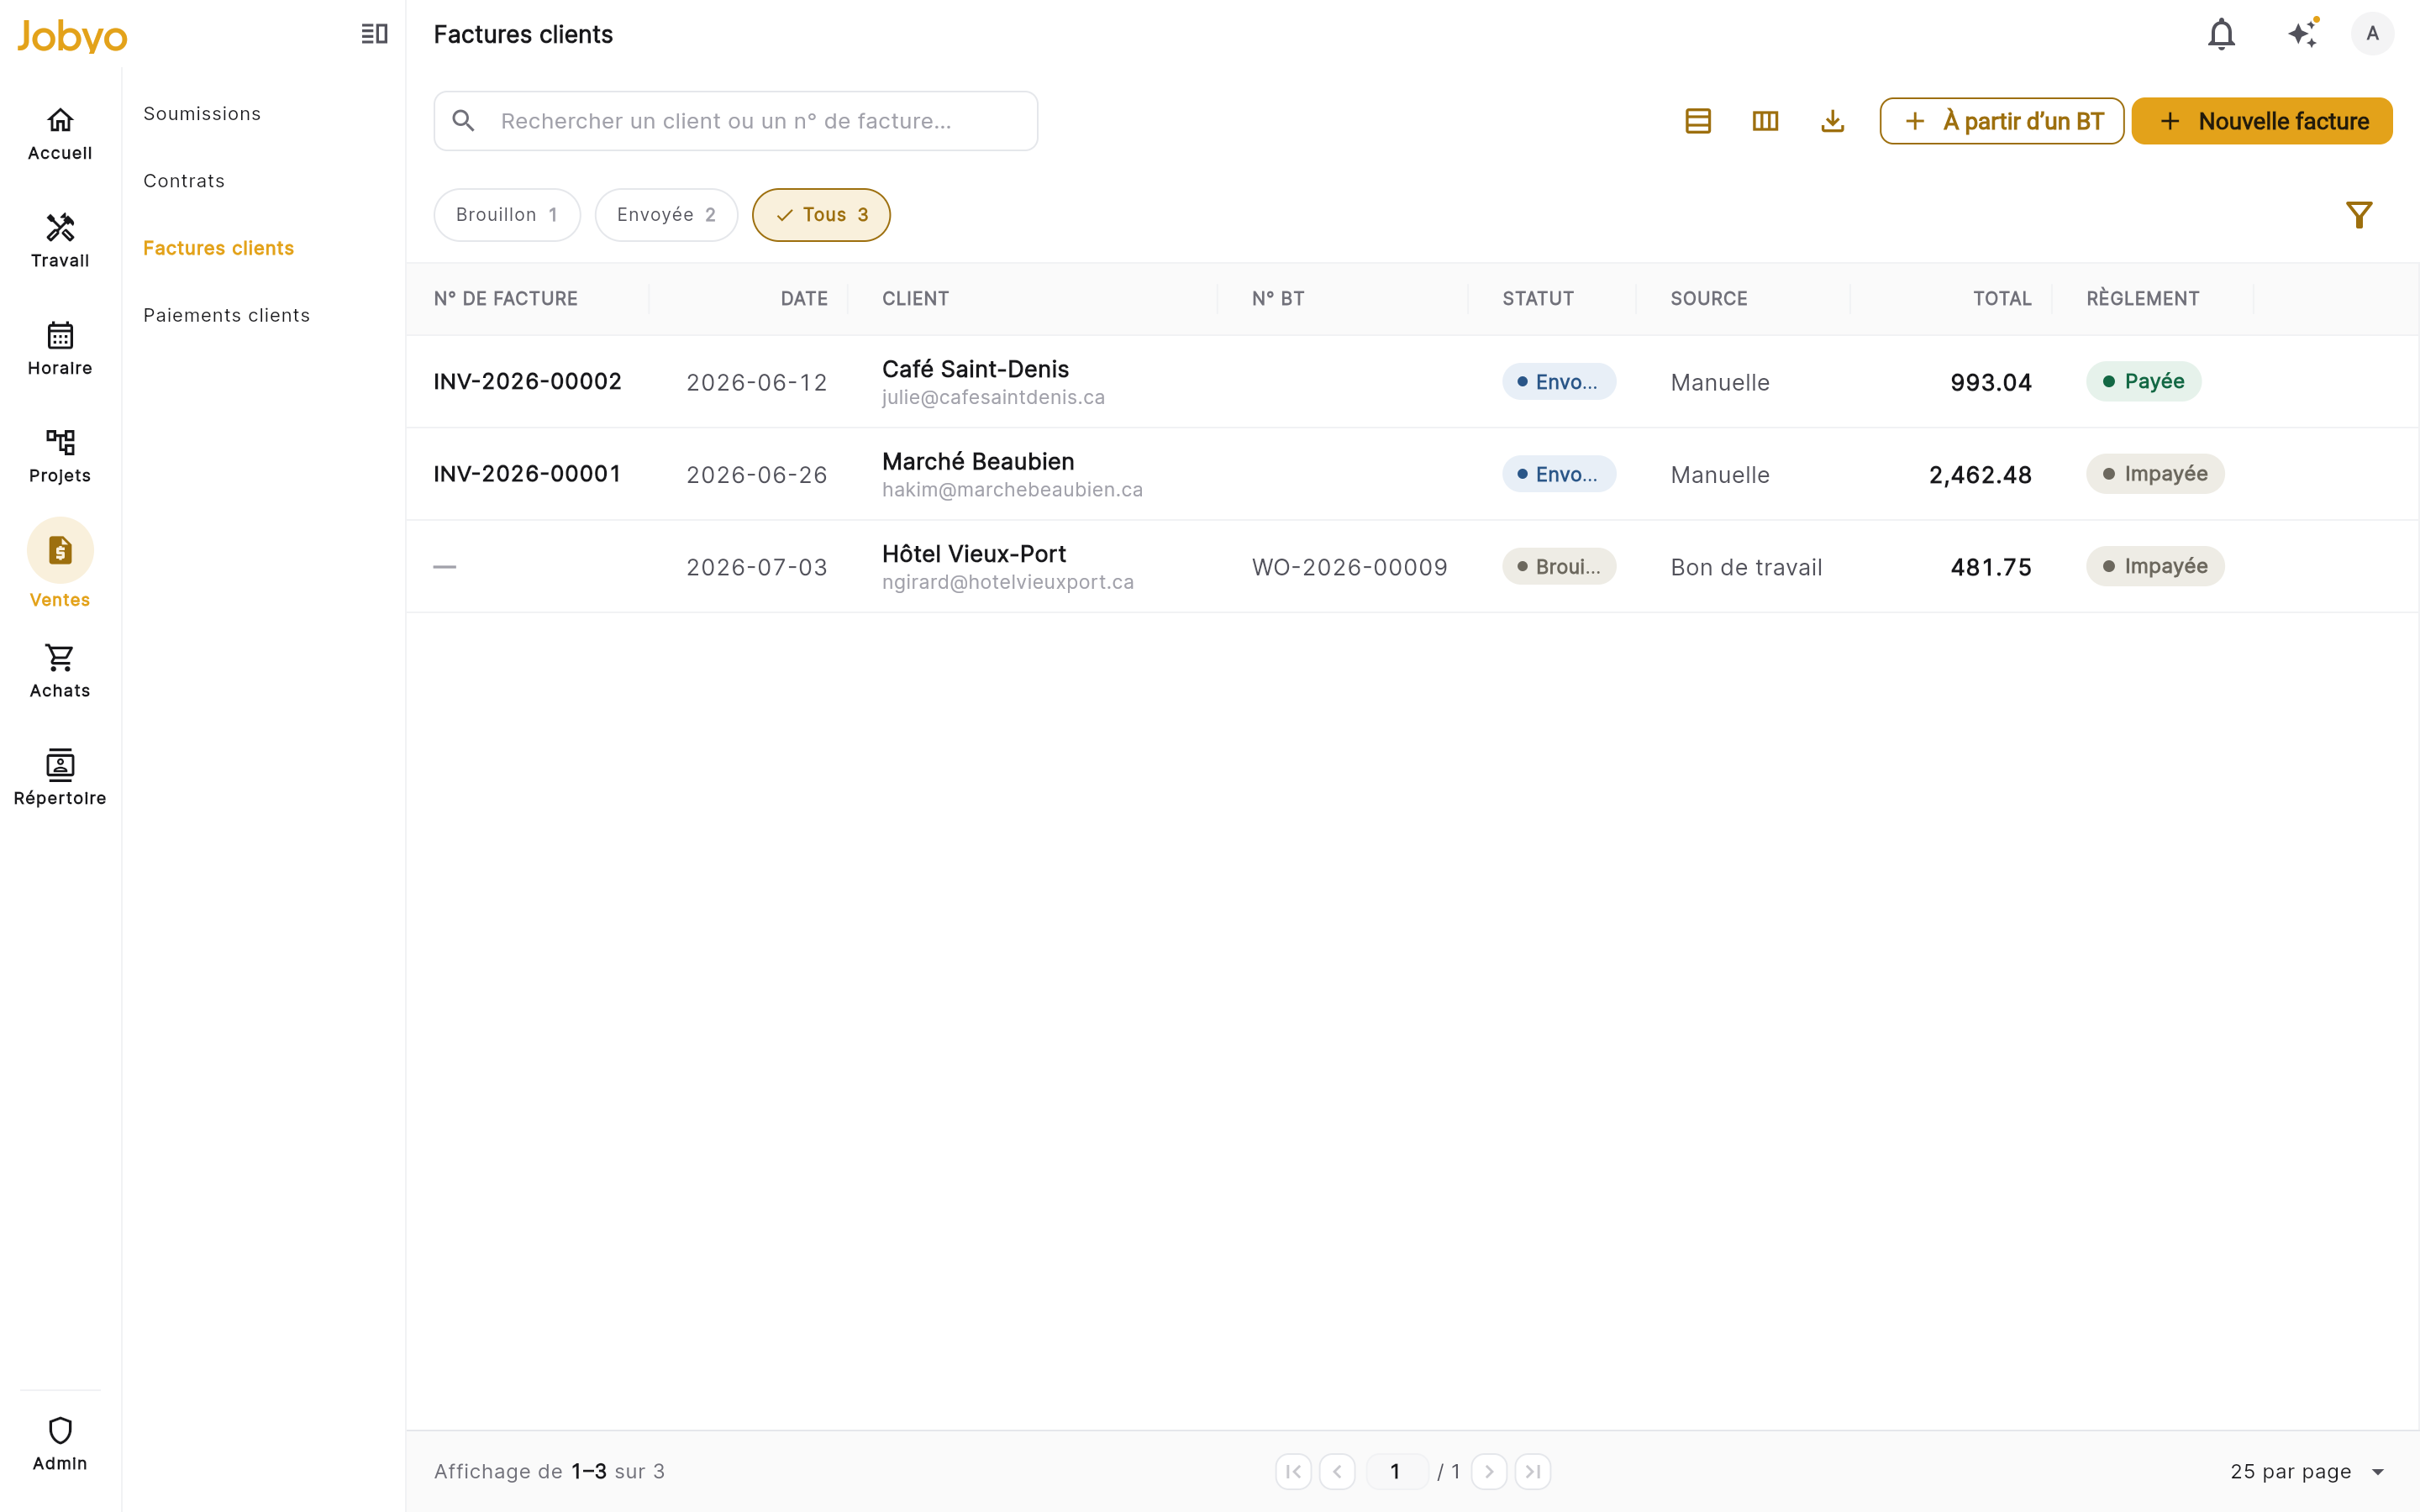Click total 993.04
This screenshot has width=2420, height=1512.
click(1991, 383)
